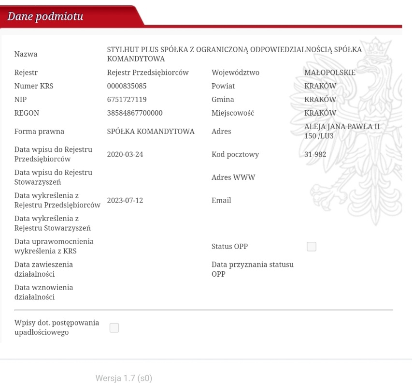The width and height of the screenshot is (412, 383).
Task: Click the Adres WWW label
Action: click(233, 177)
